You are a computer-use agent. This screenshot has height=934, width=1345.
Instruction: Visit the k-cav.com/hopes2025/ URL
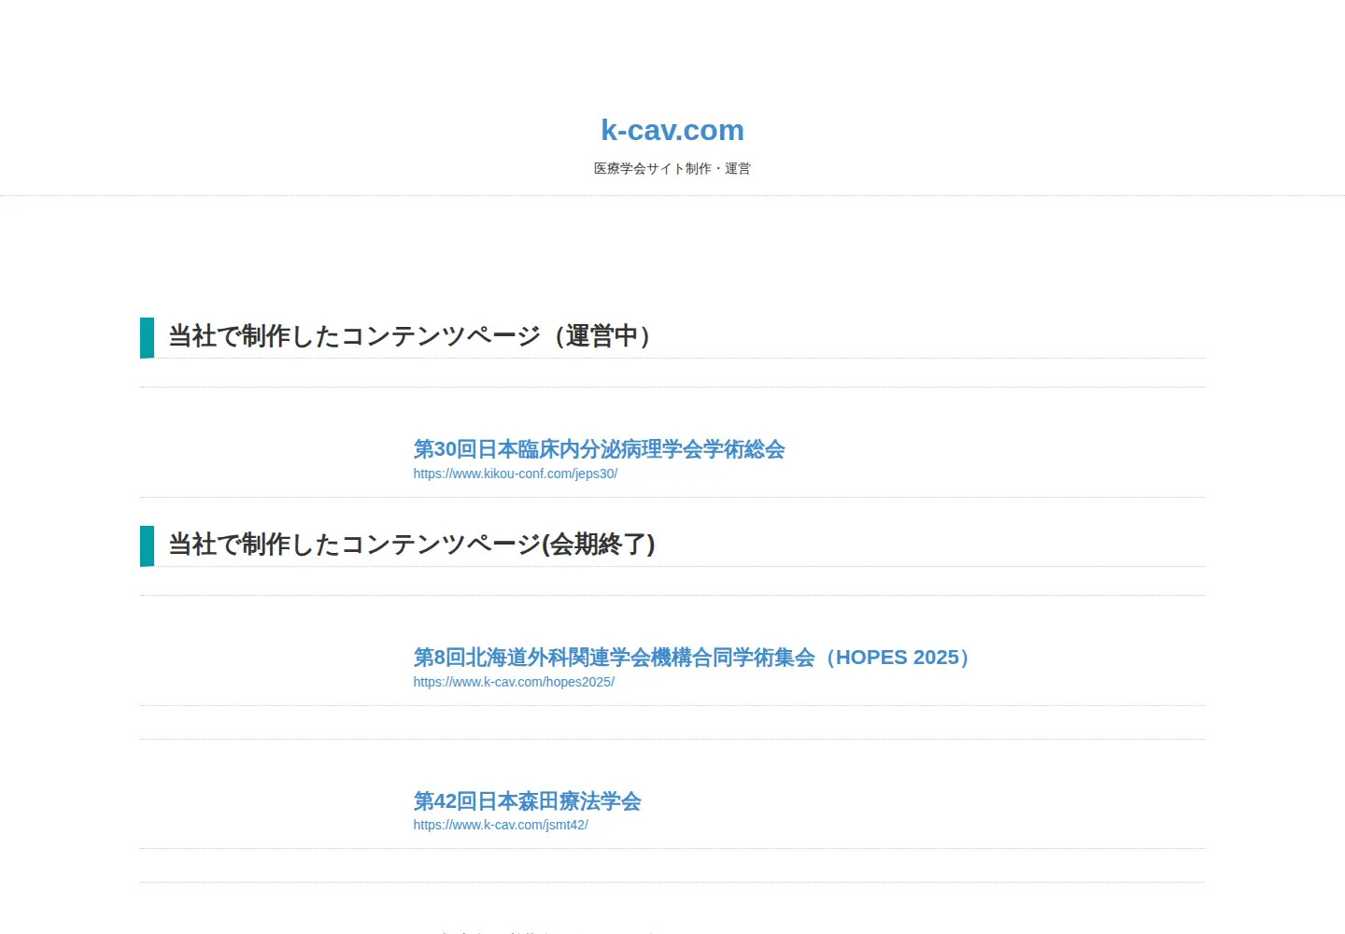[514, 682]
